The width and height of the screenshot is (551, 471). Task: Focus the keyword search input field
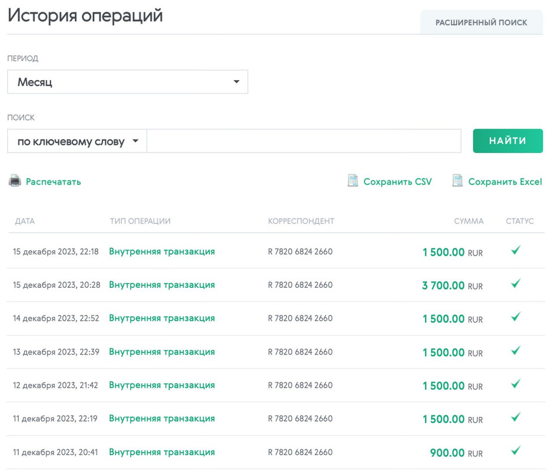tap(304, 141)
